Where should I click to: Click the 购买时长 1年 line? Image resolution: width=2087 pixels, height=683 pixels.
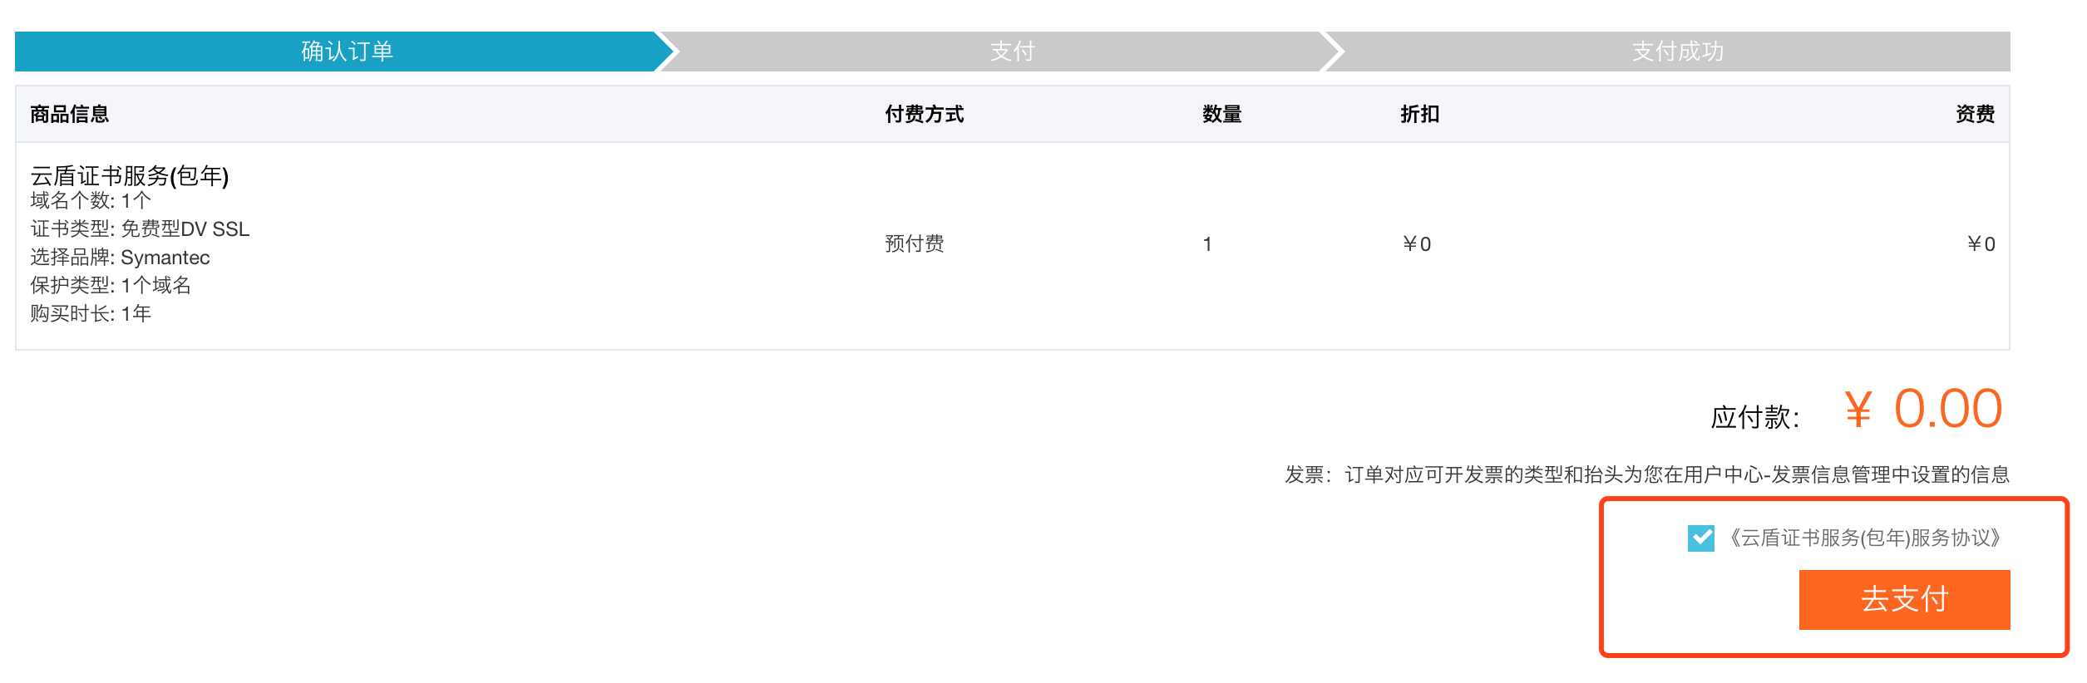click(91, 314)
